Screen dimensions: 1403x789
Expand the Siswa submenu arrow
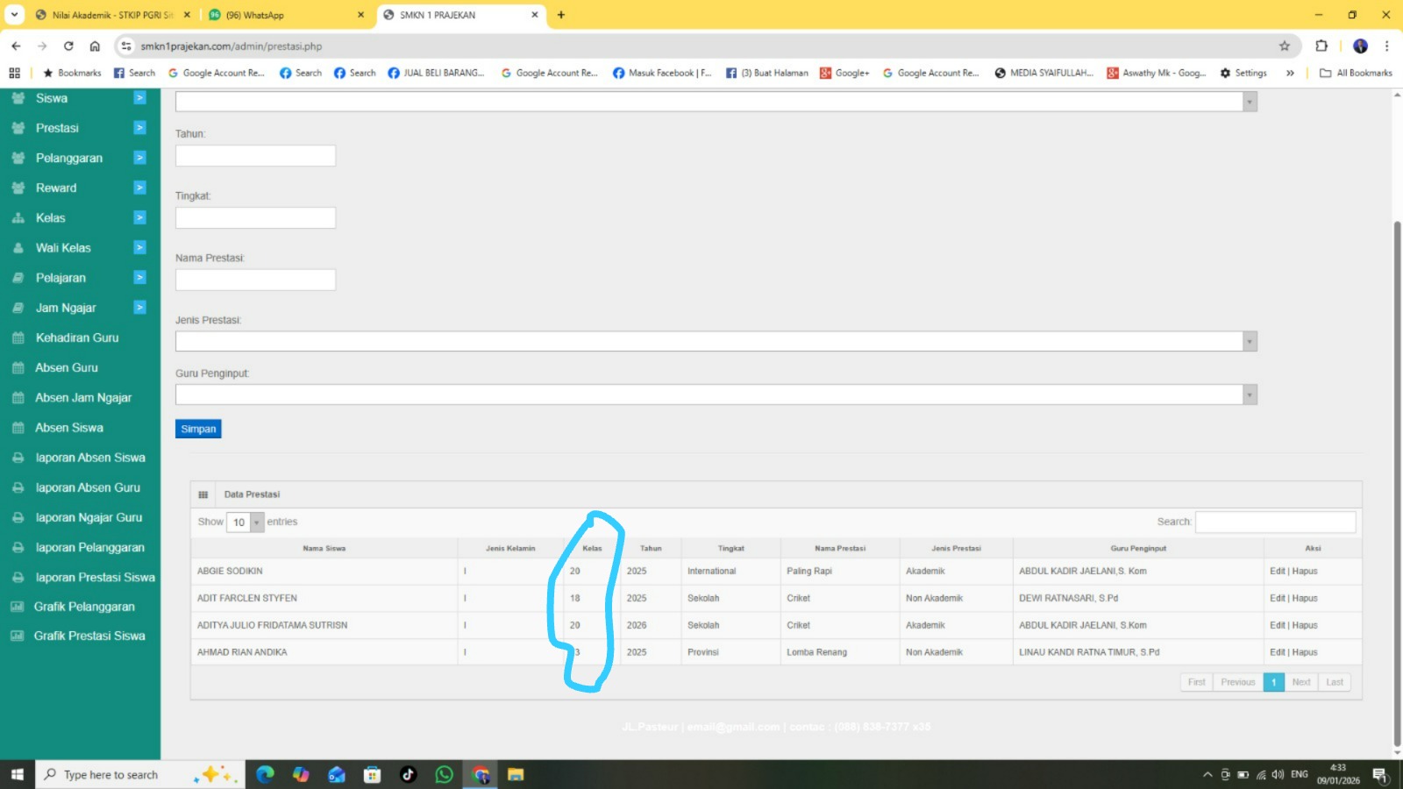[x=139, y=98]
